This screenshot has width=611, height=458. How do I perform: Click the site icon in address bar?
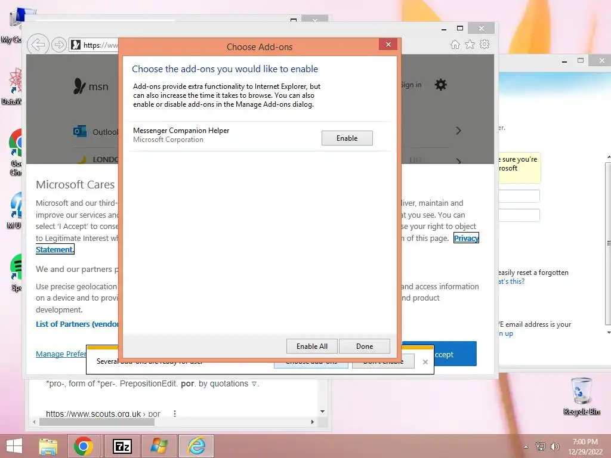point(76,45)
